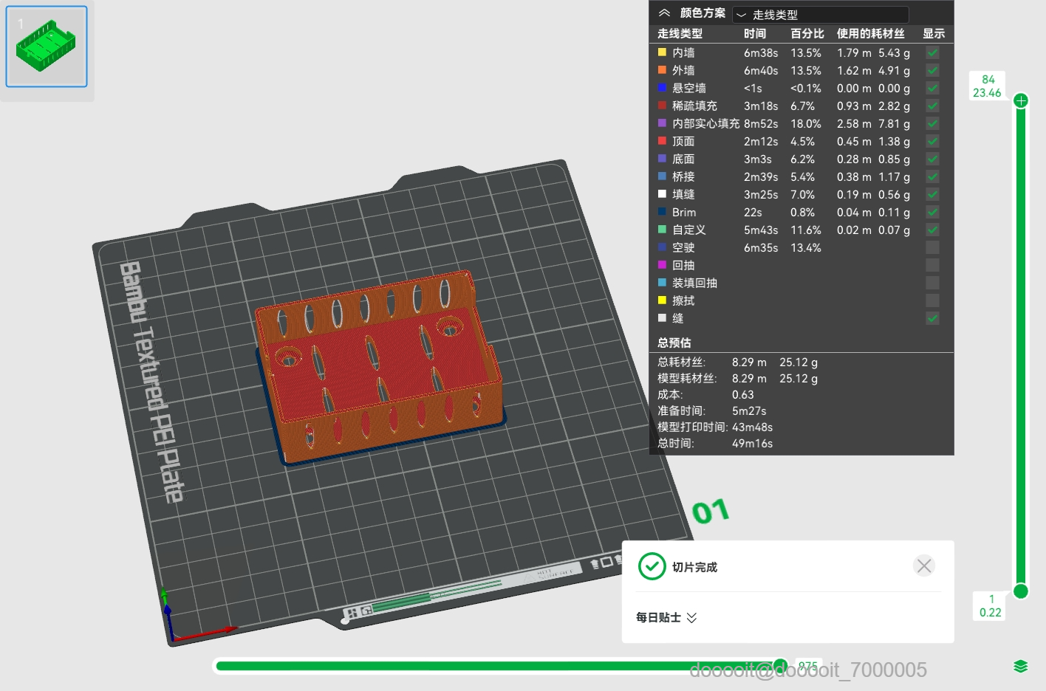The height and width of the screenshot is (691, 1046).
Task: Click the layer stack icon at bottom-right corner
Action: pos(1020,666)
